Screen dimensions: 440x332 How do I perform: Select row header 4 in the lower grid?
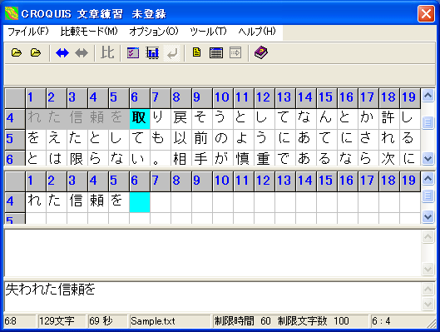15,202
